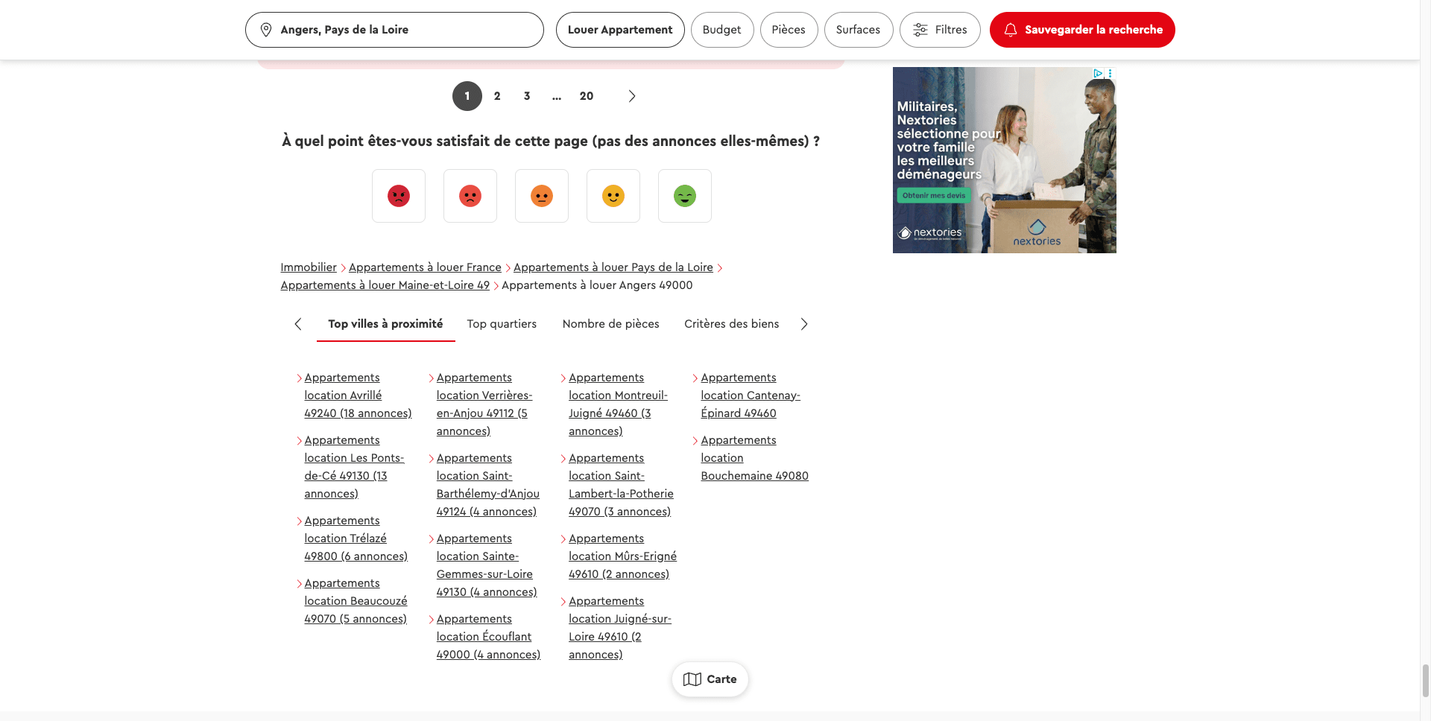Choose the smiling yellow face rating
1431x721 pixels.
pos(613,196)
